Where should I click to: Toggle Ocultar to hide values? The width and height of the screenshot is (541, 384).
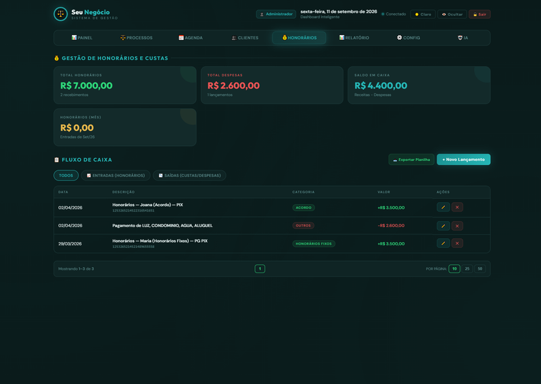pos(452,14)
